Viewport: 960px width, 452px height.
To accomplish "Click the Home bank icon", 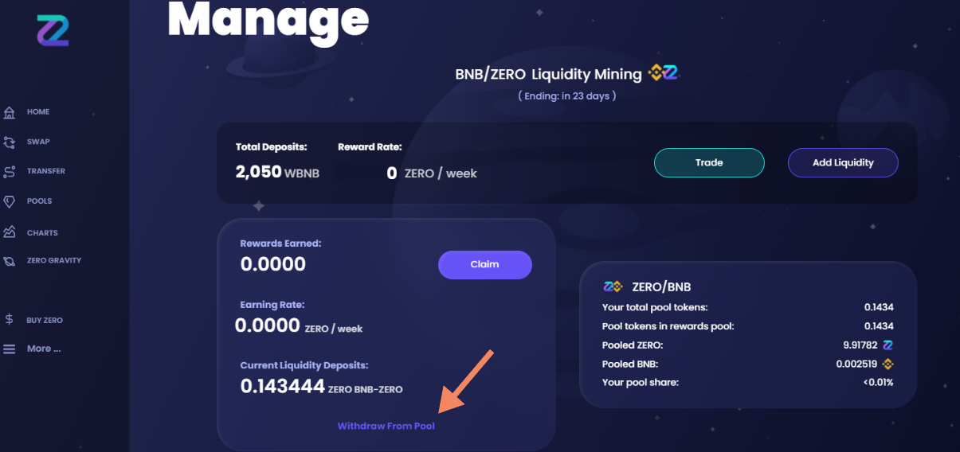I will (x=10, y=112).
